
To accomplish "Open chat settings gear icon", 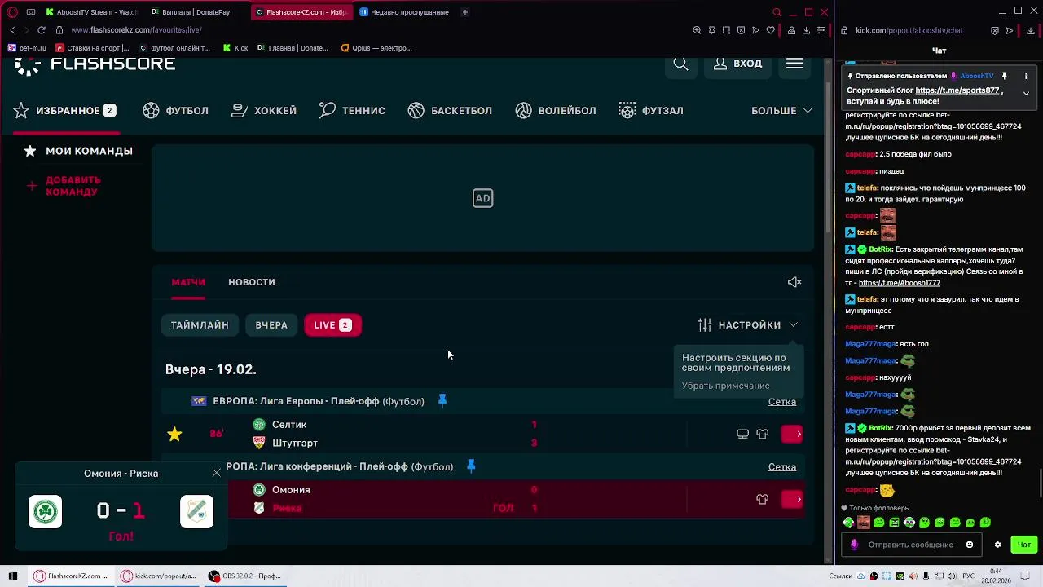I will pyautogui.click(x=997, y=545).
